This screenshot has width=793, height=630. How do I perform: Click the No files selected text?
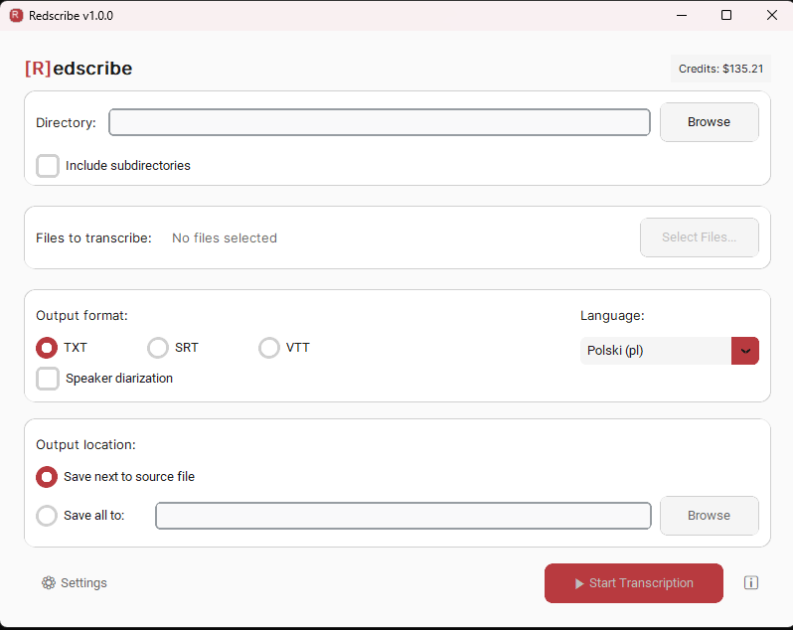(x=225, y=238)
